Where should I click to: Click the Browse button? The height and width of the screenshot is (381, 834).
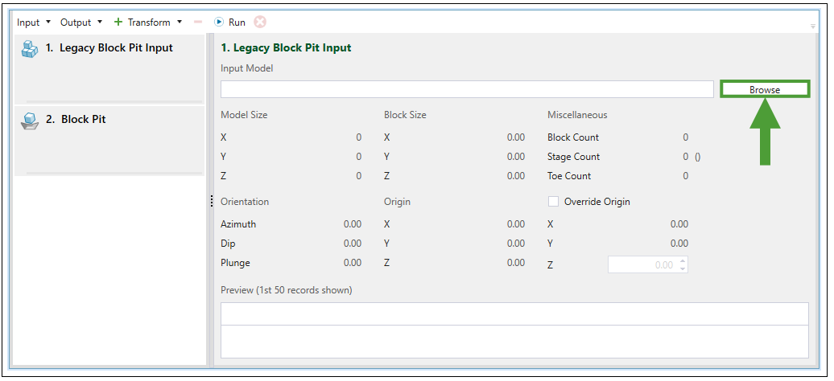[x=765, y=89]
